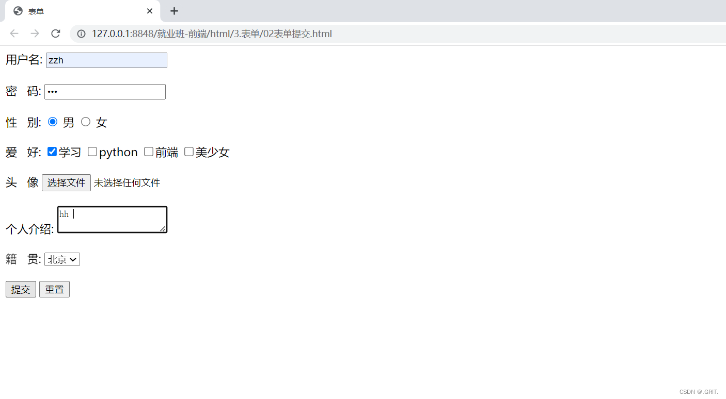This screenshot has height=399, width=726.
Task: Check the 前端 checkbox
Action: 149,152
